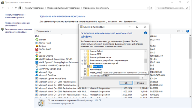Open Просмотр установленных обновлений link
Viewport: 192px width, 108px height.
17,24
